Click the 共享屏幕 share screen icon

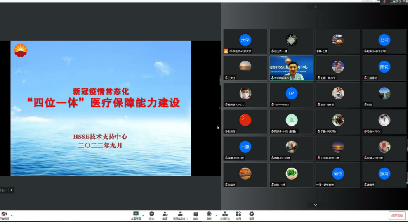tap(136, 215)
